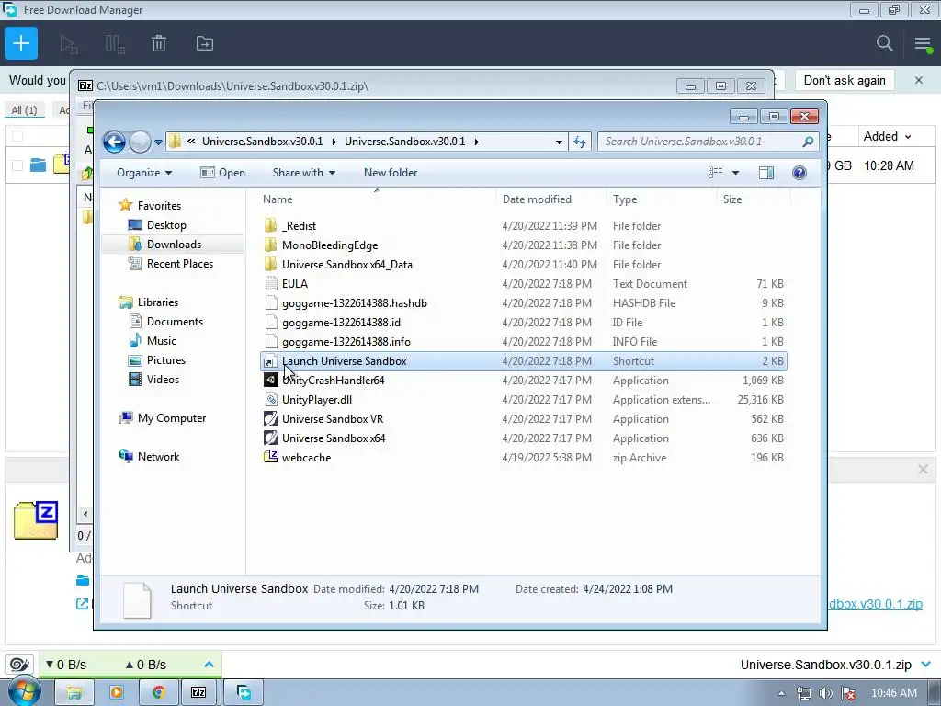Click the search magnifier in Explorer
The image size is (941, 706).
(808, 142)
